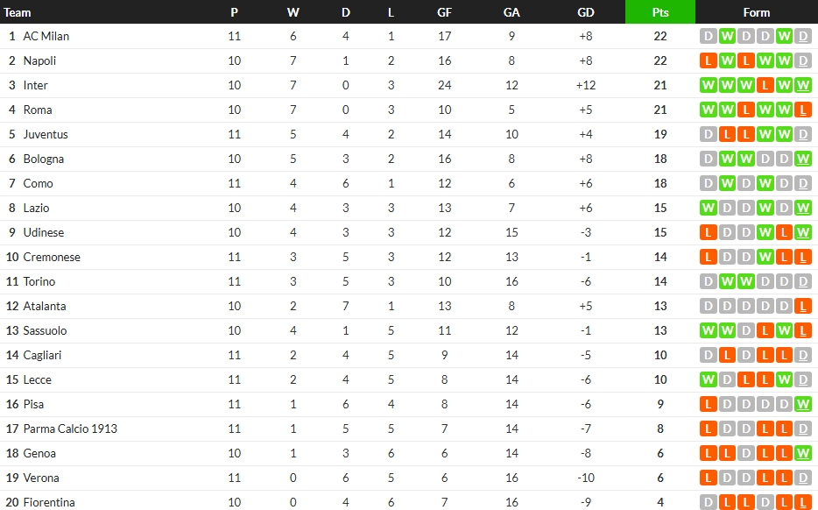Sort by the GA column header
The height and width of the screenshot is (510, 818).
pos(511,12)
